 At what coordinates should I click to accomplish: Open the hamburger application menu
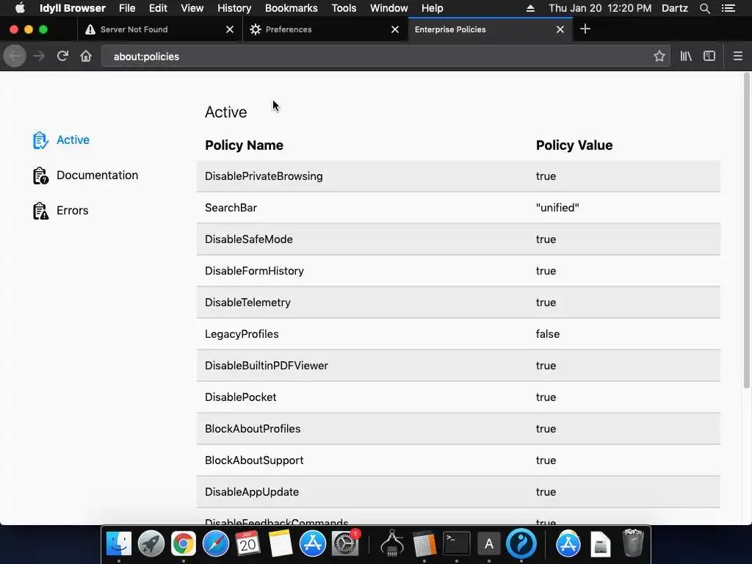pos(738,56)
